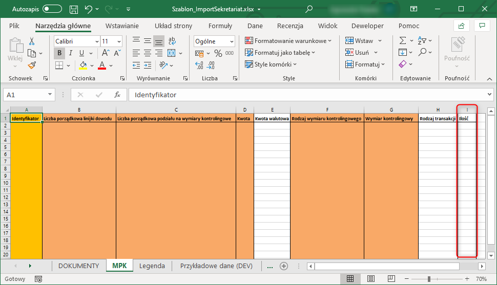Switch to the Legenda sheet tab
The image size is (497, 285).
pyautogui.click(x=152, y=266)
